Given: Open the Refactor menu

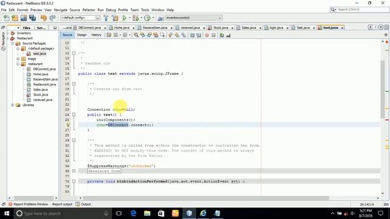Looking at the screenshot, I should point(88,10).
